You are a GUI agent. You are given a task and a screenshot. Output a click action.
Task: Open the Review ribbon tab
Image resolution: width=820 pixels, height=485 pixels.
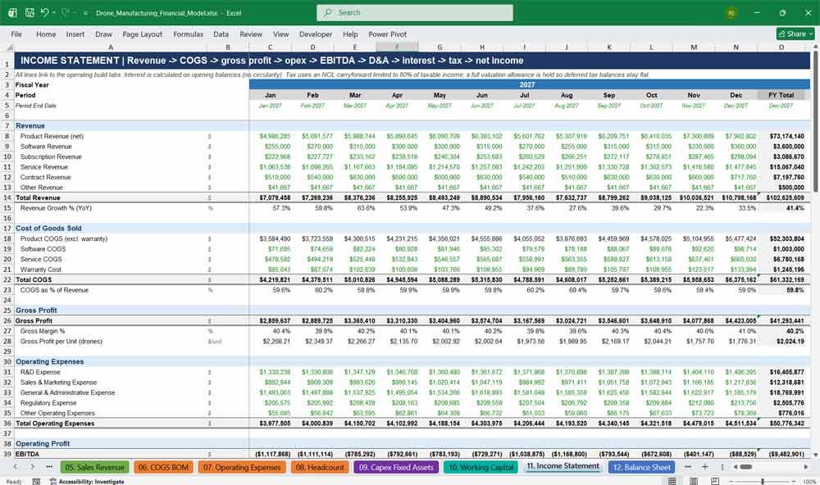coord(251,34)
